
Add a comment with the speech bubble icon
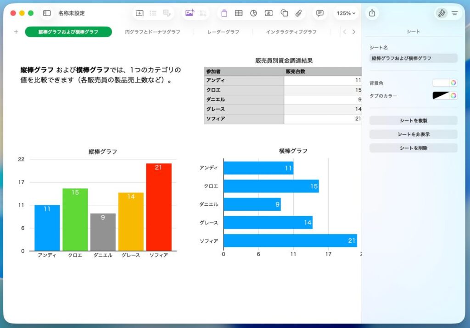coord(320,13)
